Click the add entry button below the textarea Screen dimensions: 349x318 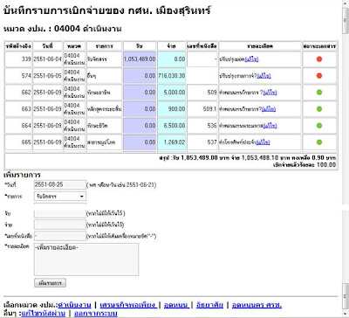[50, 283]
